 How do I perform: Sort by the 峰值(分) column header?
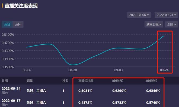pyautogui.click(x=118, y=81)
